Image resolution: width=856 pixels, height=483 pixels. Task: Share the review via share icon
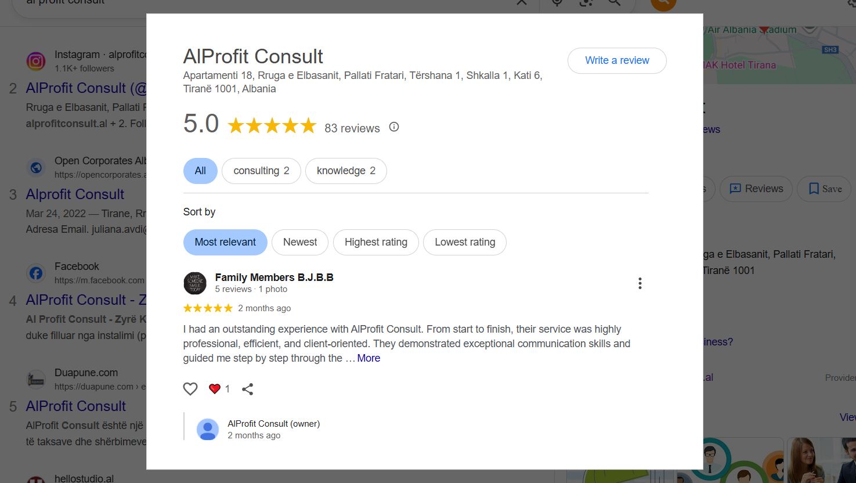(248, 389)
